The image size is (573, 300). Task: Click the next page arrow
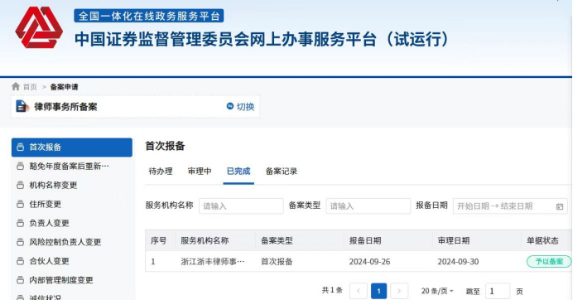399,291
